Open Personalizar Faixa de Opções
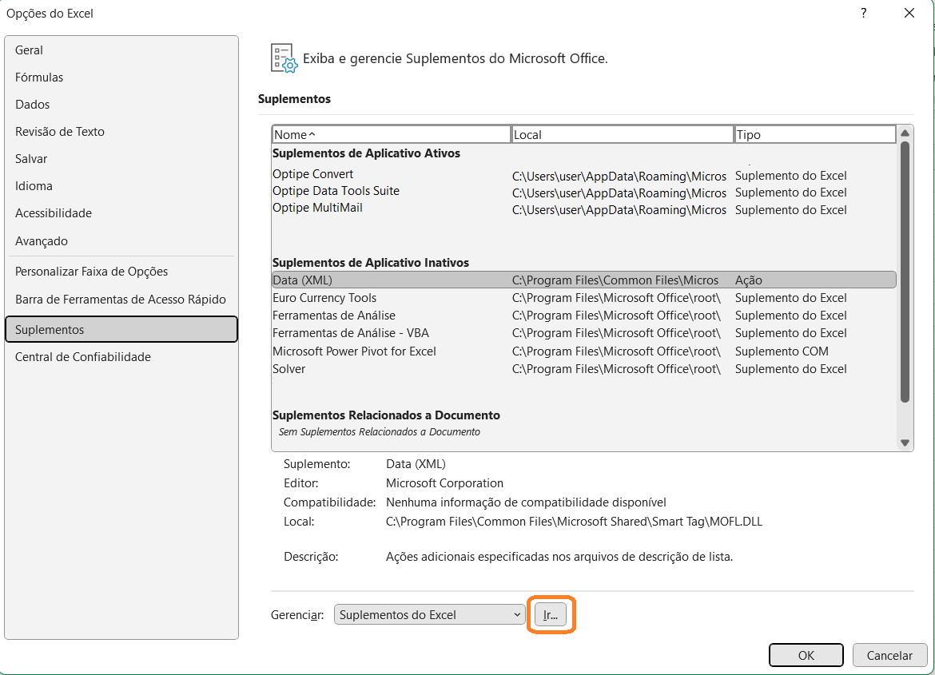Image resolution: width=935 pixels, height=675 pixels. point(121,272)
